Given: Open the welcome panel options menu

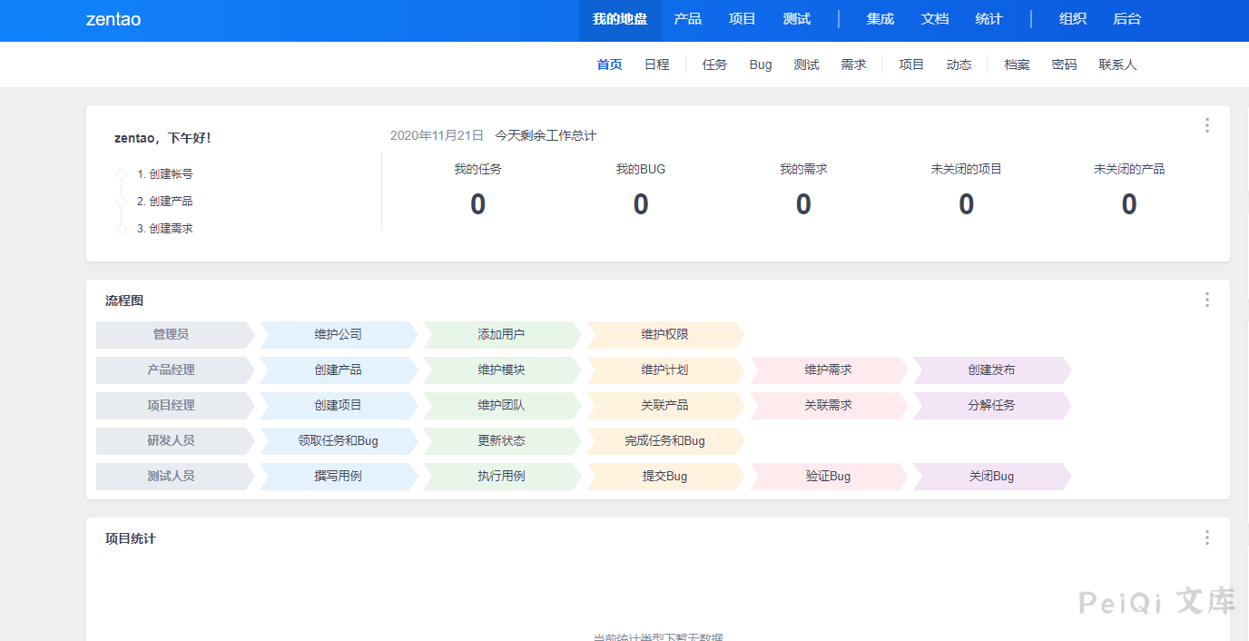Looking at the screenshot, I should (1207, 125).
